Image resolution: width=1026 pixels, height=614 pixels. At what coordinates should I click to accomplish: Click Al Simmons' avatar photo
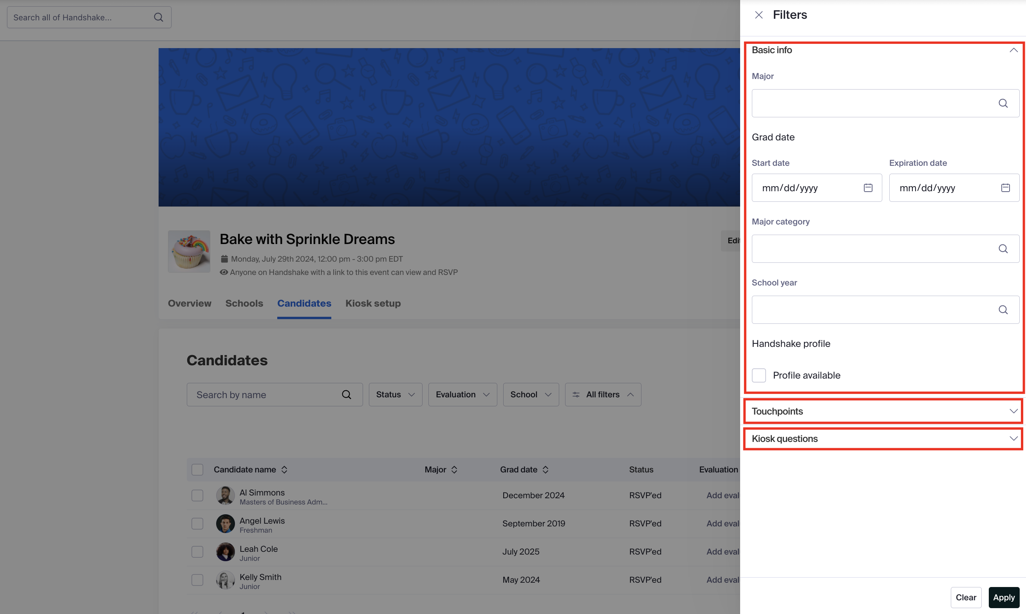(225, 495)
